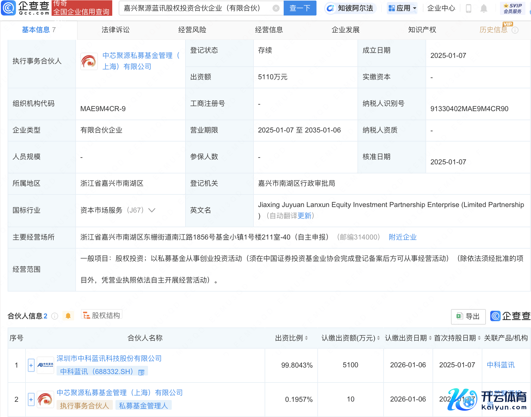This screenshot has height=417, width=531.
Task: Open the mobile phone app icon
Action: coord(468,8)
